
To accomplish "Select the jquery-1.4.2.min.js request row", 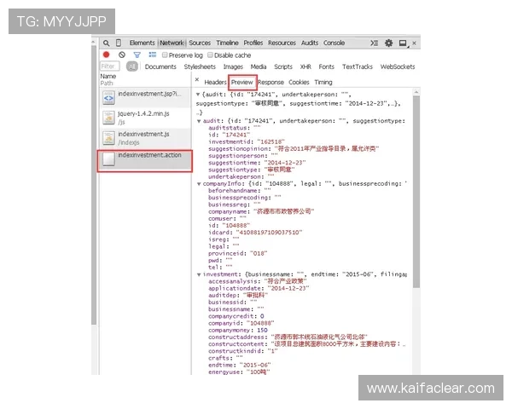I will click(x=145, y=118).
